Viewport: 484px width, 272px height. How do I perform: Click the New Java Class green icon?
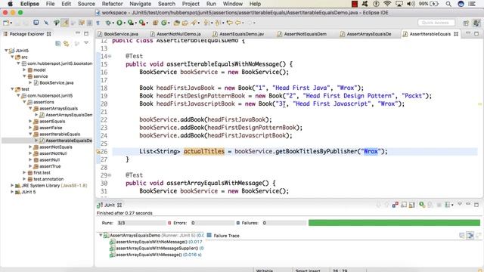tap(164, 23)
